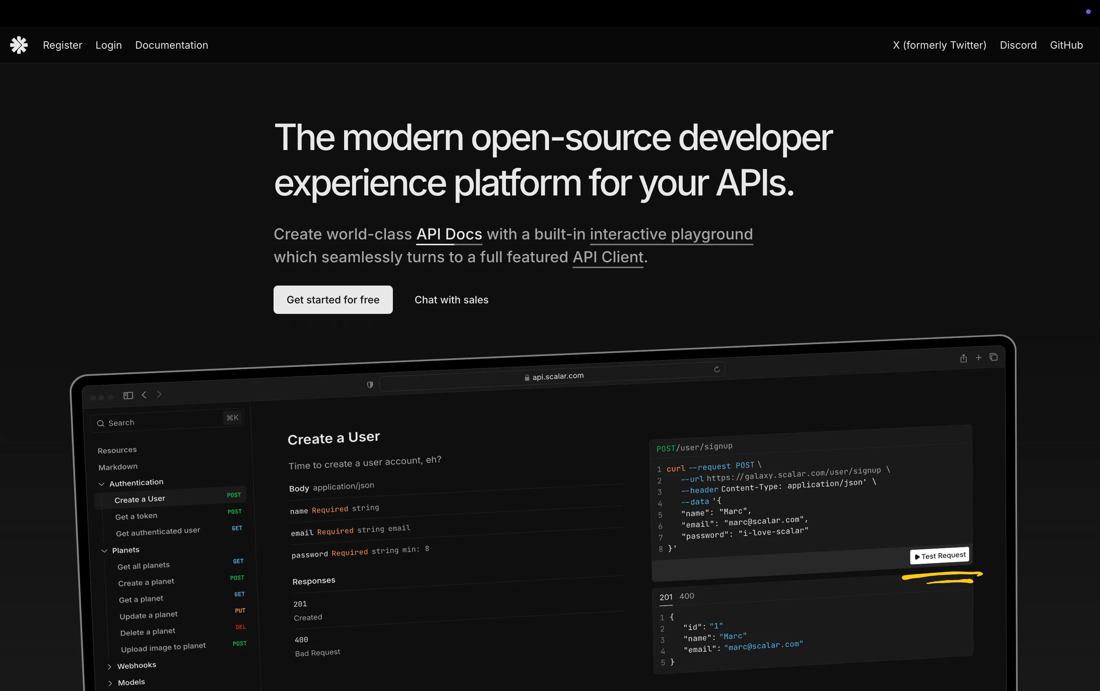Click the password Required field row
The width and height of the screenshot is (1100, 691).
(x=361, y=552)
